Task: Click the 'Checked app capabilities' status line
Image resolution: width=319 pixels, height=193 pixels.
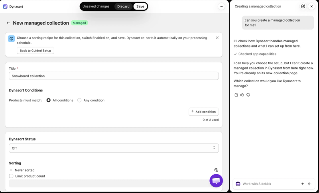Action: pos(255,54)
